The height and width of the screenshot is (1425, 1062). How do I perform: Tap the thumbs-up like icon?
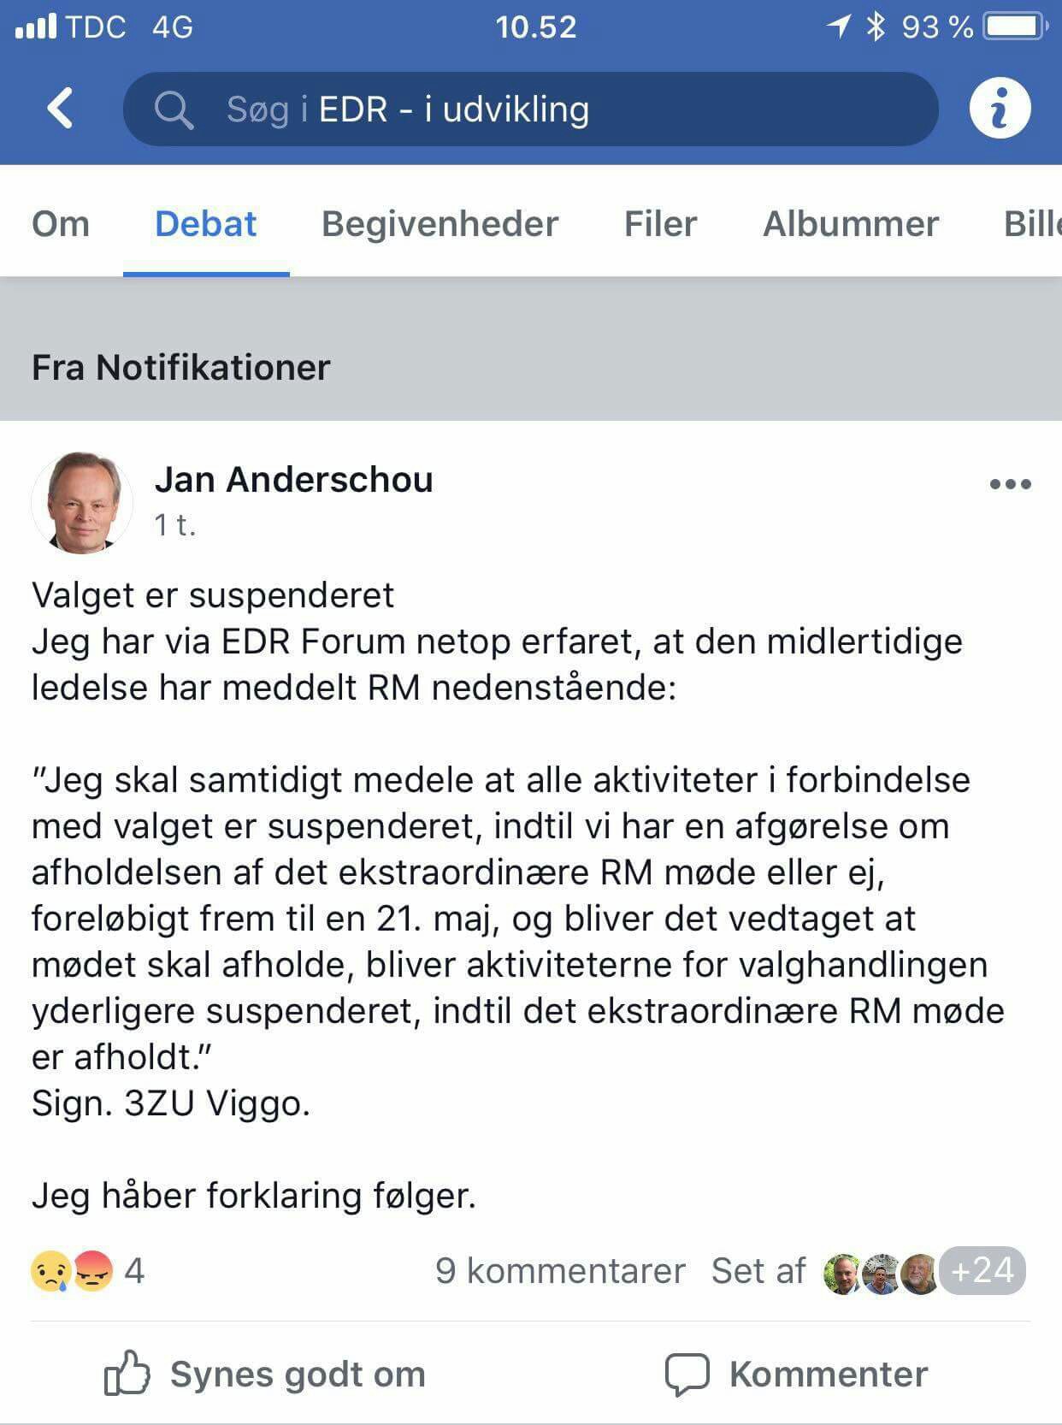tap(127, 1373)
